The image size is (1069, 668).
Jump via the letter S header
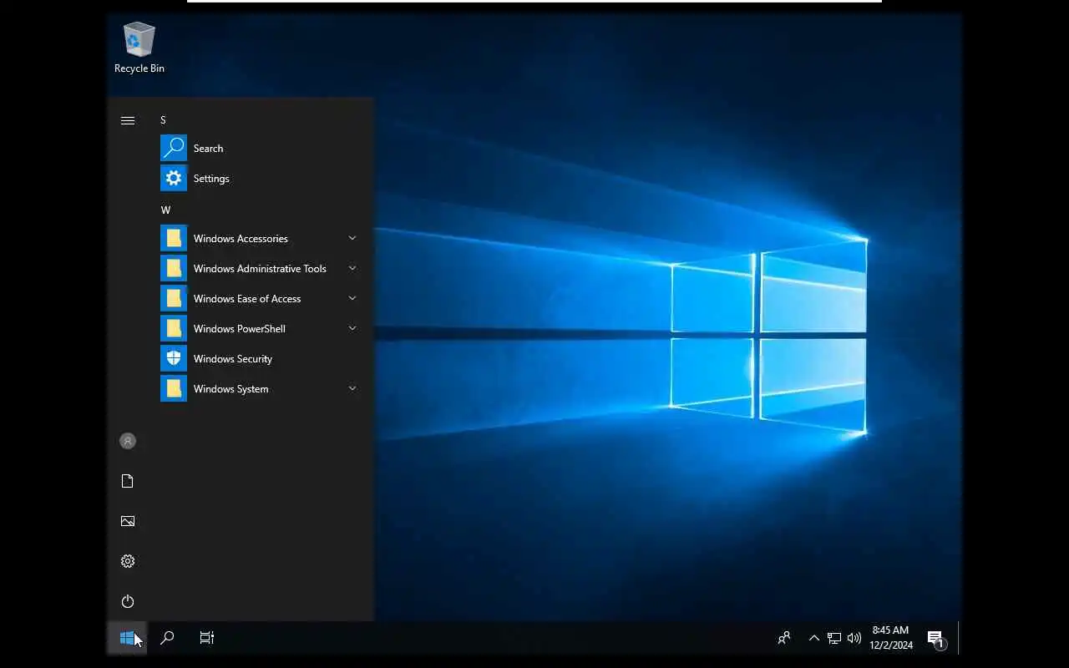[x=164, y=120]
